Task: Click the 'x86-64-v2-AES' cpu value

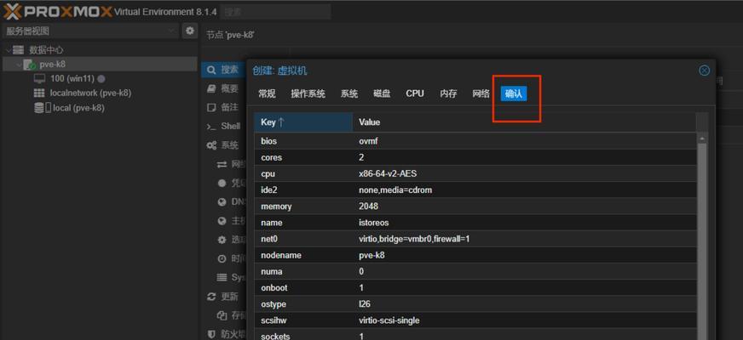Action: [x=388, y=173]
